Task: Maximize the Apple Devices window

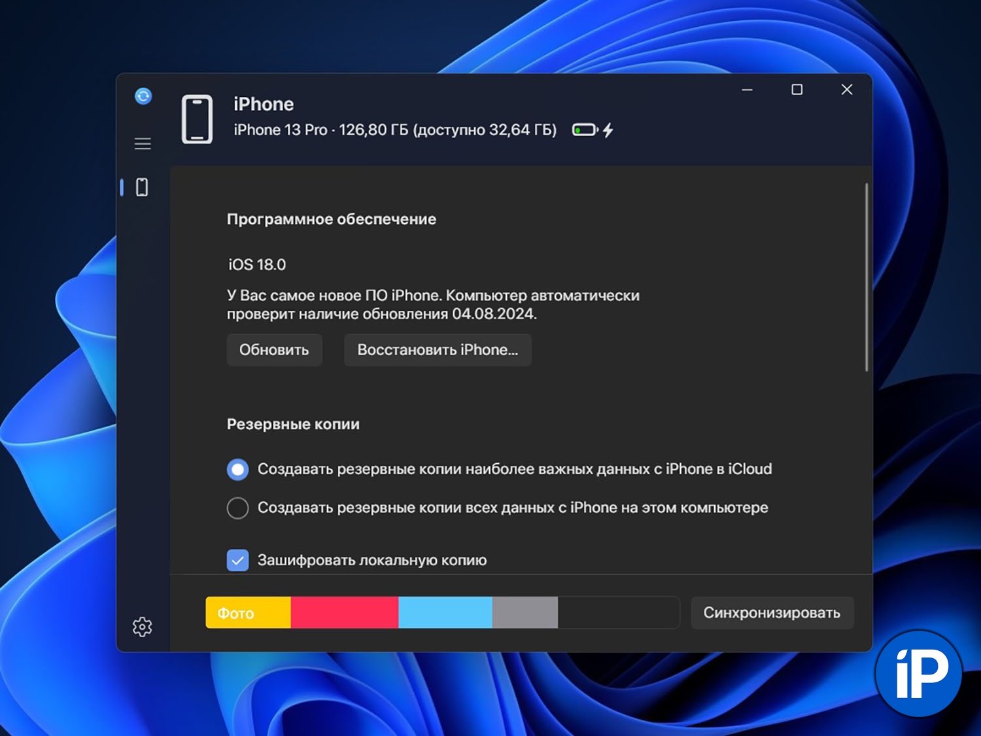Action: (x=797, y=90)
